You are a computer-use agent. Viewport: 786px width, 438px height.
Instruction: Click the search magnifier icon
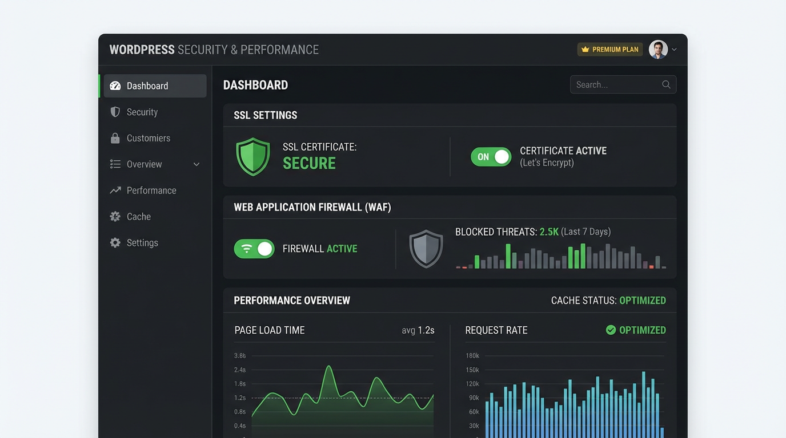point(666,84)
